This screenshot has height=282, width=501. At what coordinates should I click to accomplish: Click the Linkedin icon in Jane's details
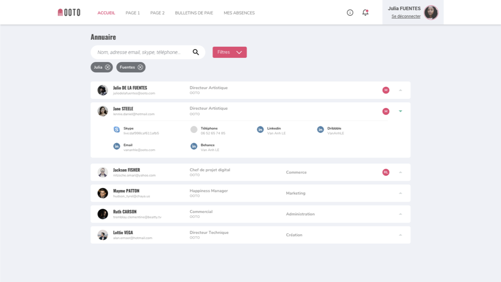point(261,130)
